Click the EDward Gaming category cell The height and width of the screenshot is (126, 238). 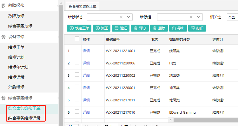[182, 112]
